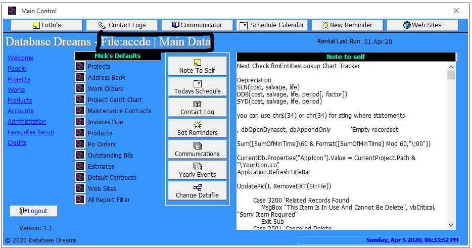Select 'Address Book' in the defaults list
The width and height of the screenshot is (472, 248).
(107, 78)
